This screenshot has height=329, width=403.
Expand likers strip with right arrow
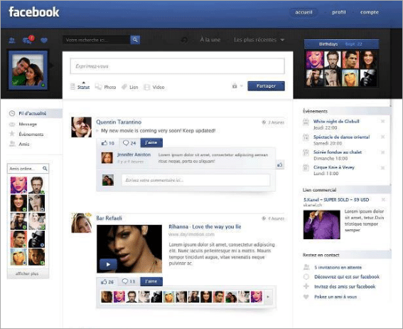(x=268, y=297)
